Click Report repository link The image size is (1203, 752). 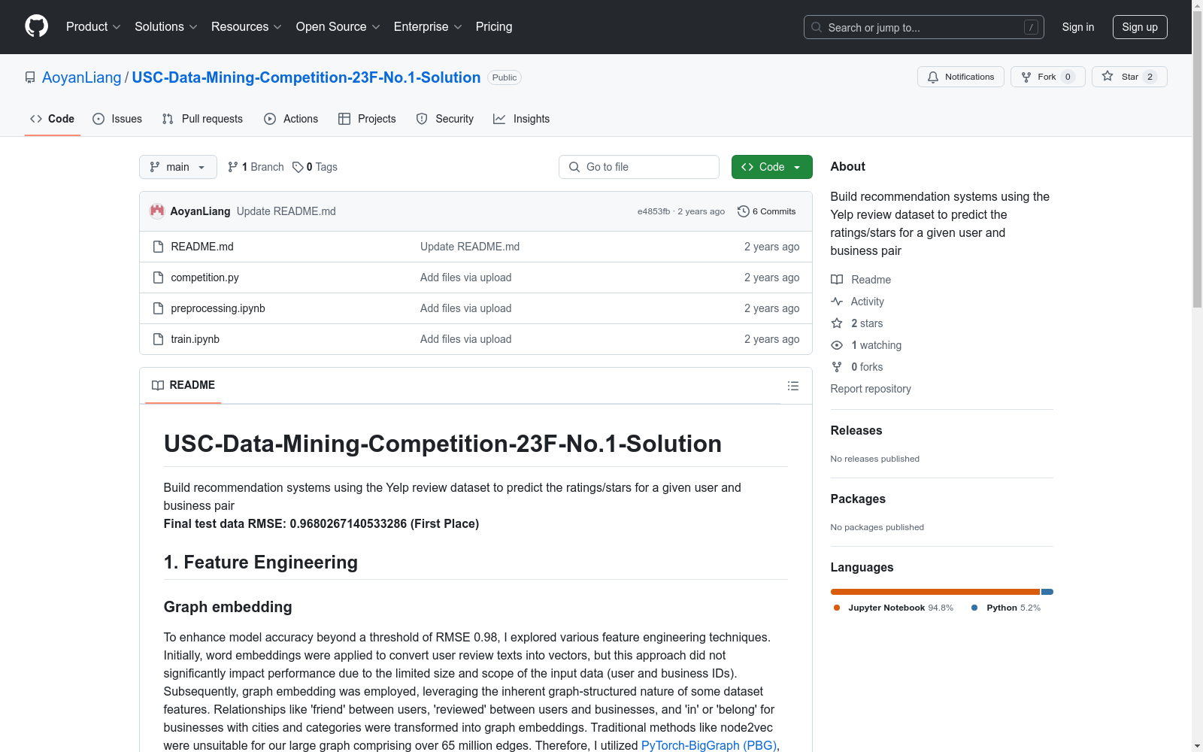click(x=871, y=389)
